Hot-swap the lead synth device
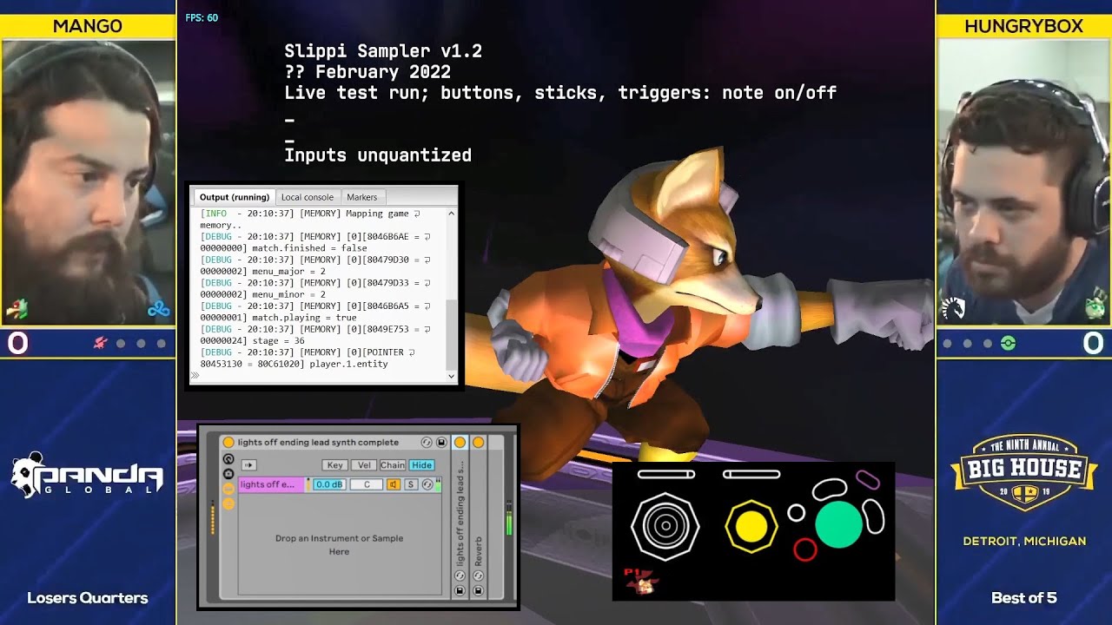 coord(460,576)
